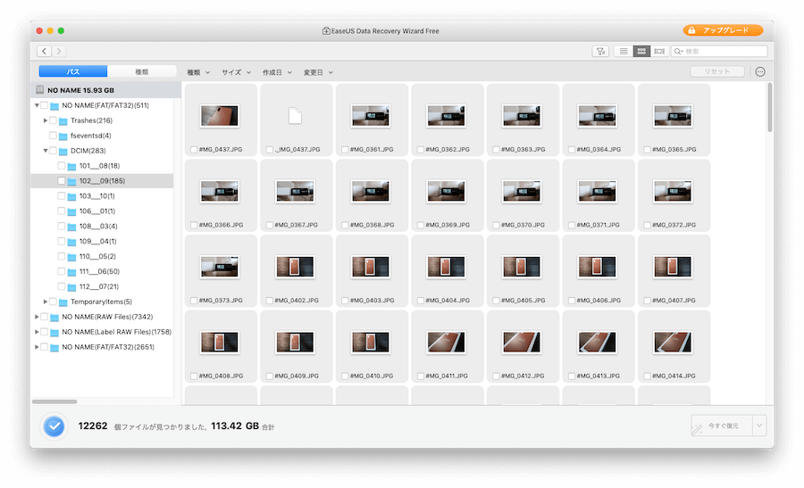Click the アップグレード upgrade button
804x488 pixels.
pyautogui.click(x=723, y=30)
